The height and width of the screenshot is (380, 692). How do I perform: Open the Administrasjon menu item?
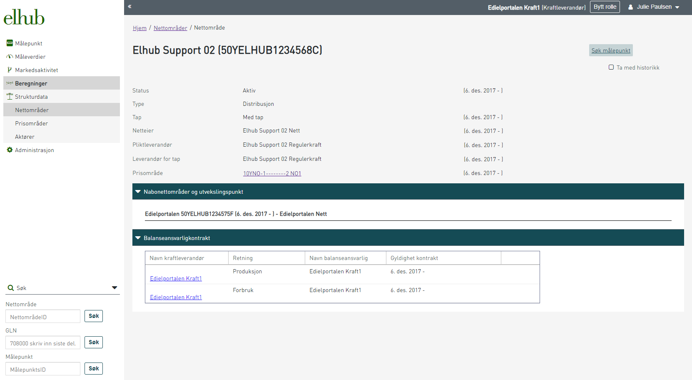pyautogui.click(x=62, y=150)
